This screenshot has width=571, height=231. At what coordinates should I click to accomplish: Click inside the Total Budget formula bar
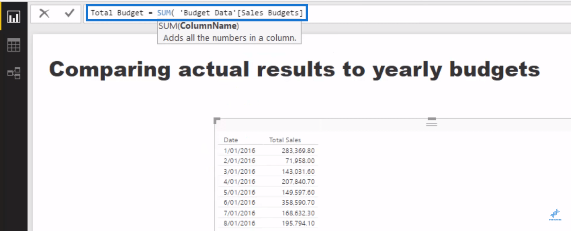click(197, 13)
